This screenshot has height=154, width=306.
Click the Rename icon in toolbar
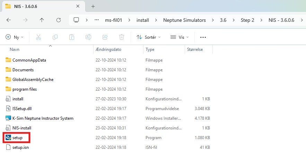88,37
